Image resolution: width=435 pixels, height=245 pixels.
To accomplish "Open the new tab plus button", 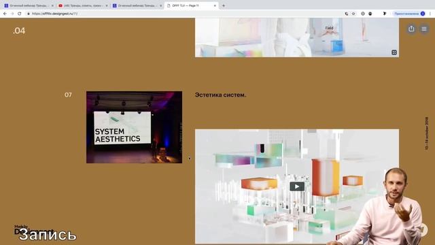I will pyautogui.click(x=224, y=5).
